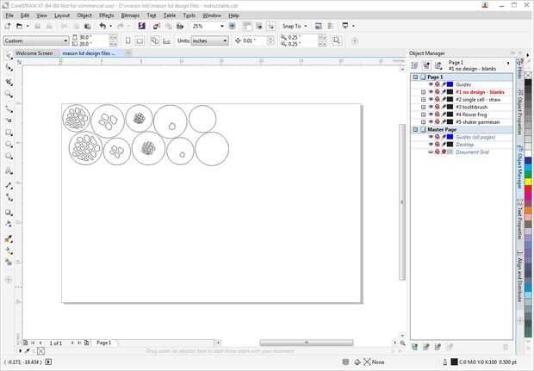Open the Bitmaps menu
Viewport: 534px width, 371px height.
pos(130,15)
